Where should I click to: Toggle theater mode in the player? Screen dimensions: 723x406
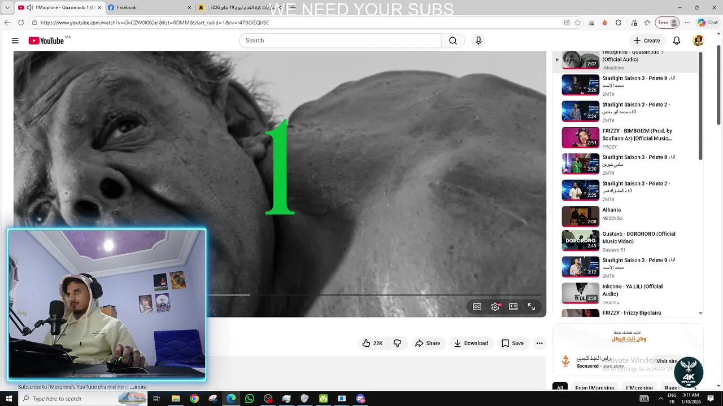click(x=513, y=307)
